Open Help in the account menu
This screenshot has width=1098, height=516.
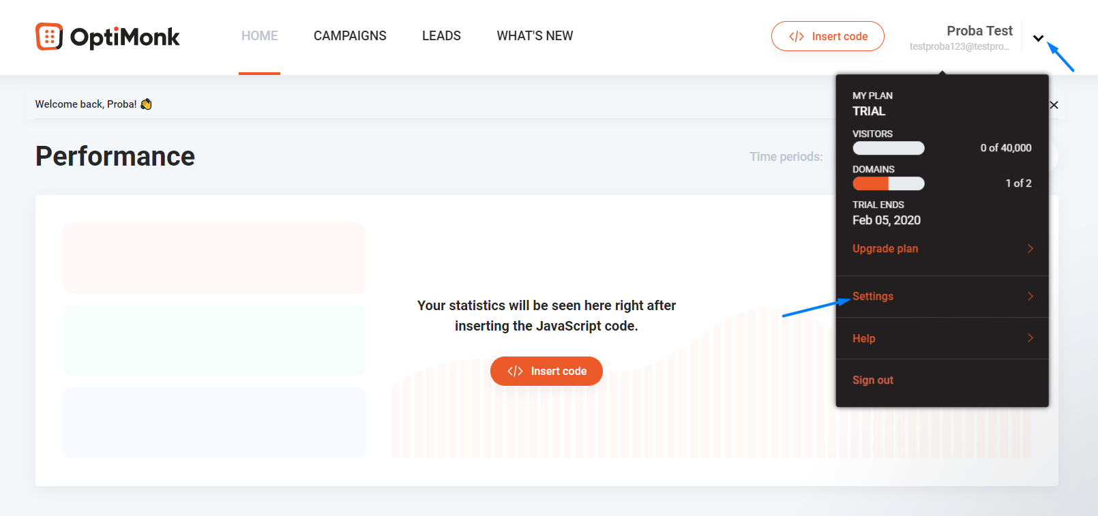[864, 338]
